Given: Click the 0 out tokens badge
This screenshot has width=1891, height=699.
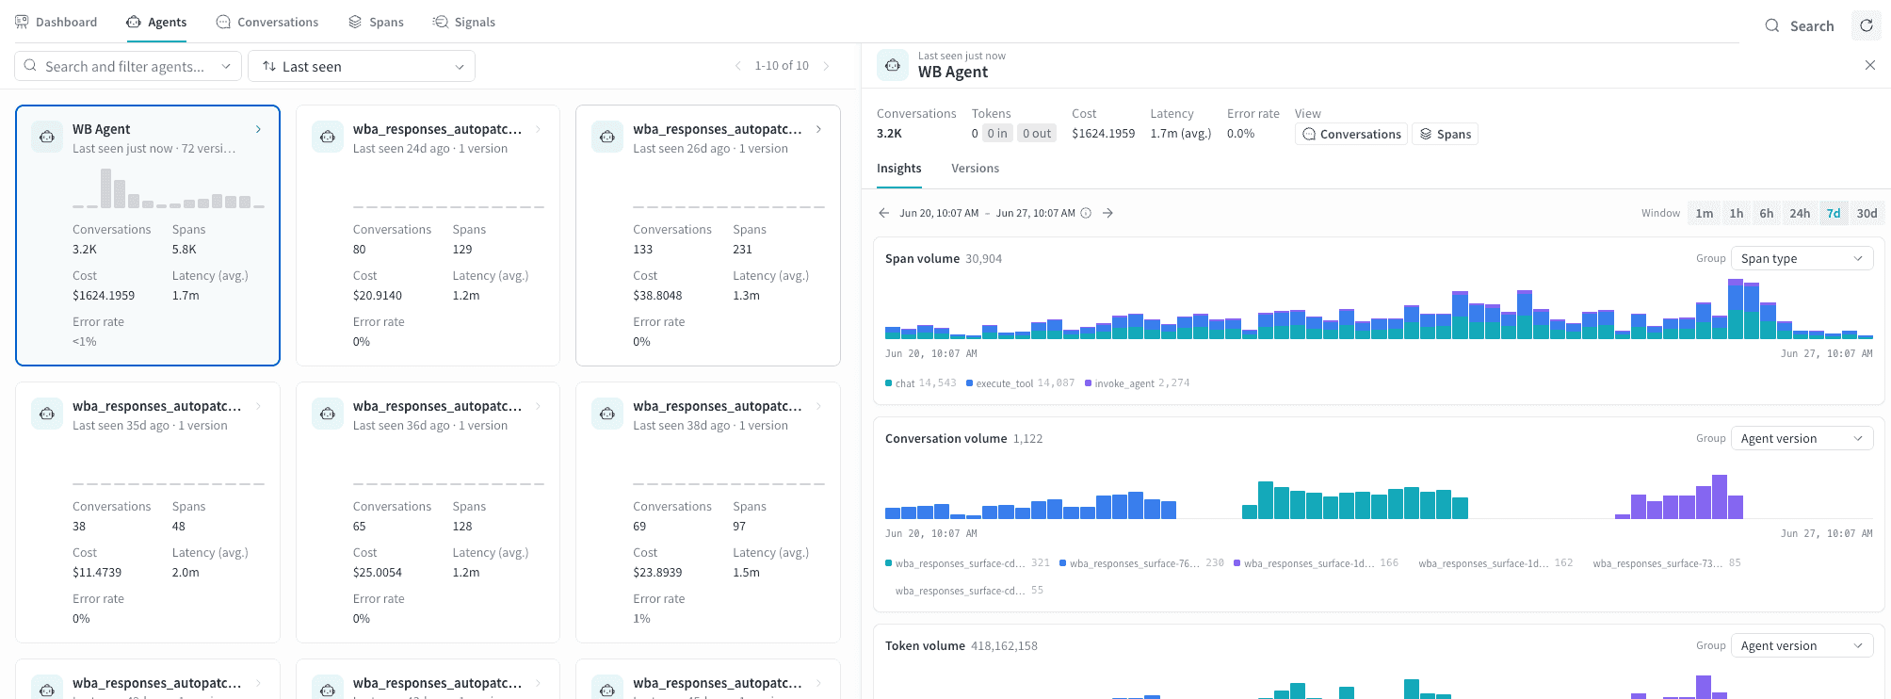Looking at the screenshot, I should click(1037, 134).
